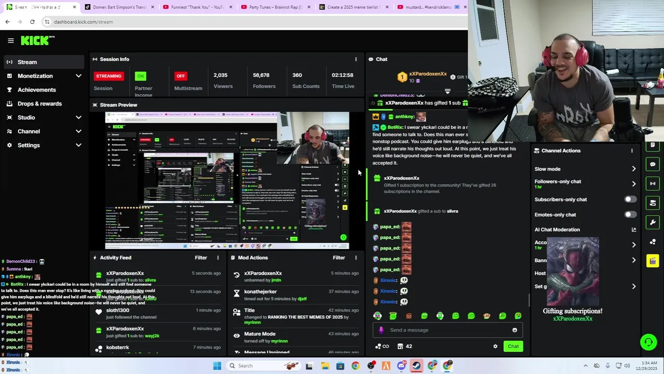Open the hamburger menu beside Kick logo
The image size is (664, 374).
click(10, 41)
